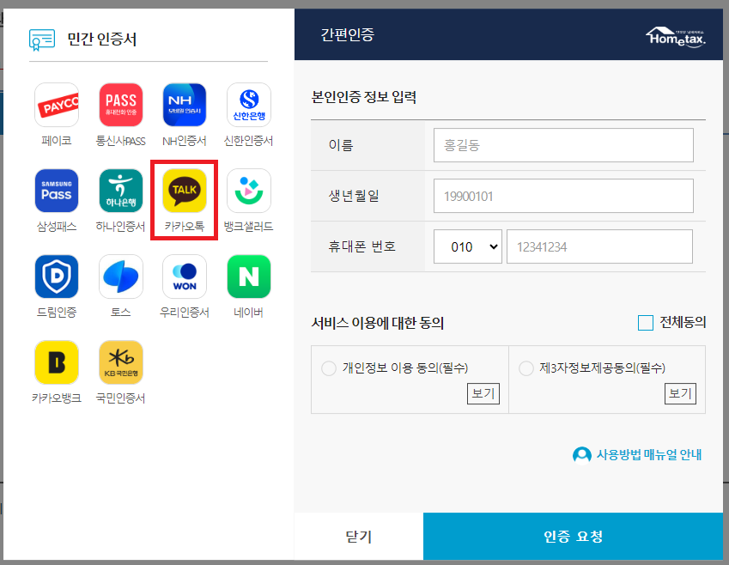Select 개인정보 이용 동의 radio button
The height and width of the screenshot is (565, 729).
pos(329,368)
